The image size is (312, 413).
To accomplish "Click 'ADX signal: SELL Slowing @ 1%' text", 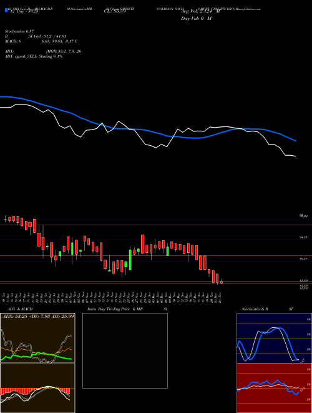I will [x=33, y=56].
